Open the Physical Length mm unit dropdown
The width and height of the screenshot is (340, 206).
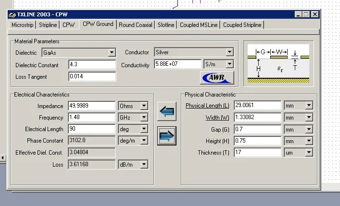(x=299, y=105)
